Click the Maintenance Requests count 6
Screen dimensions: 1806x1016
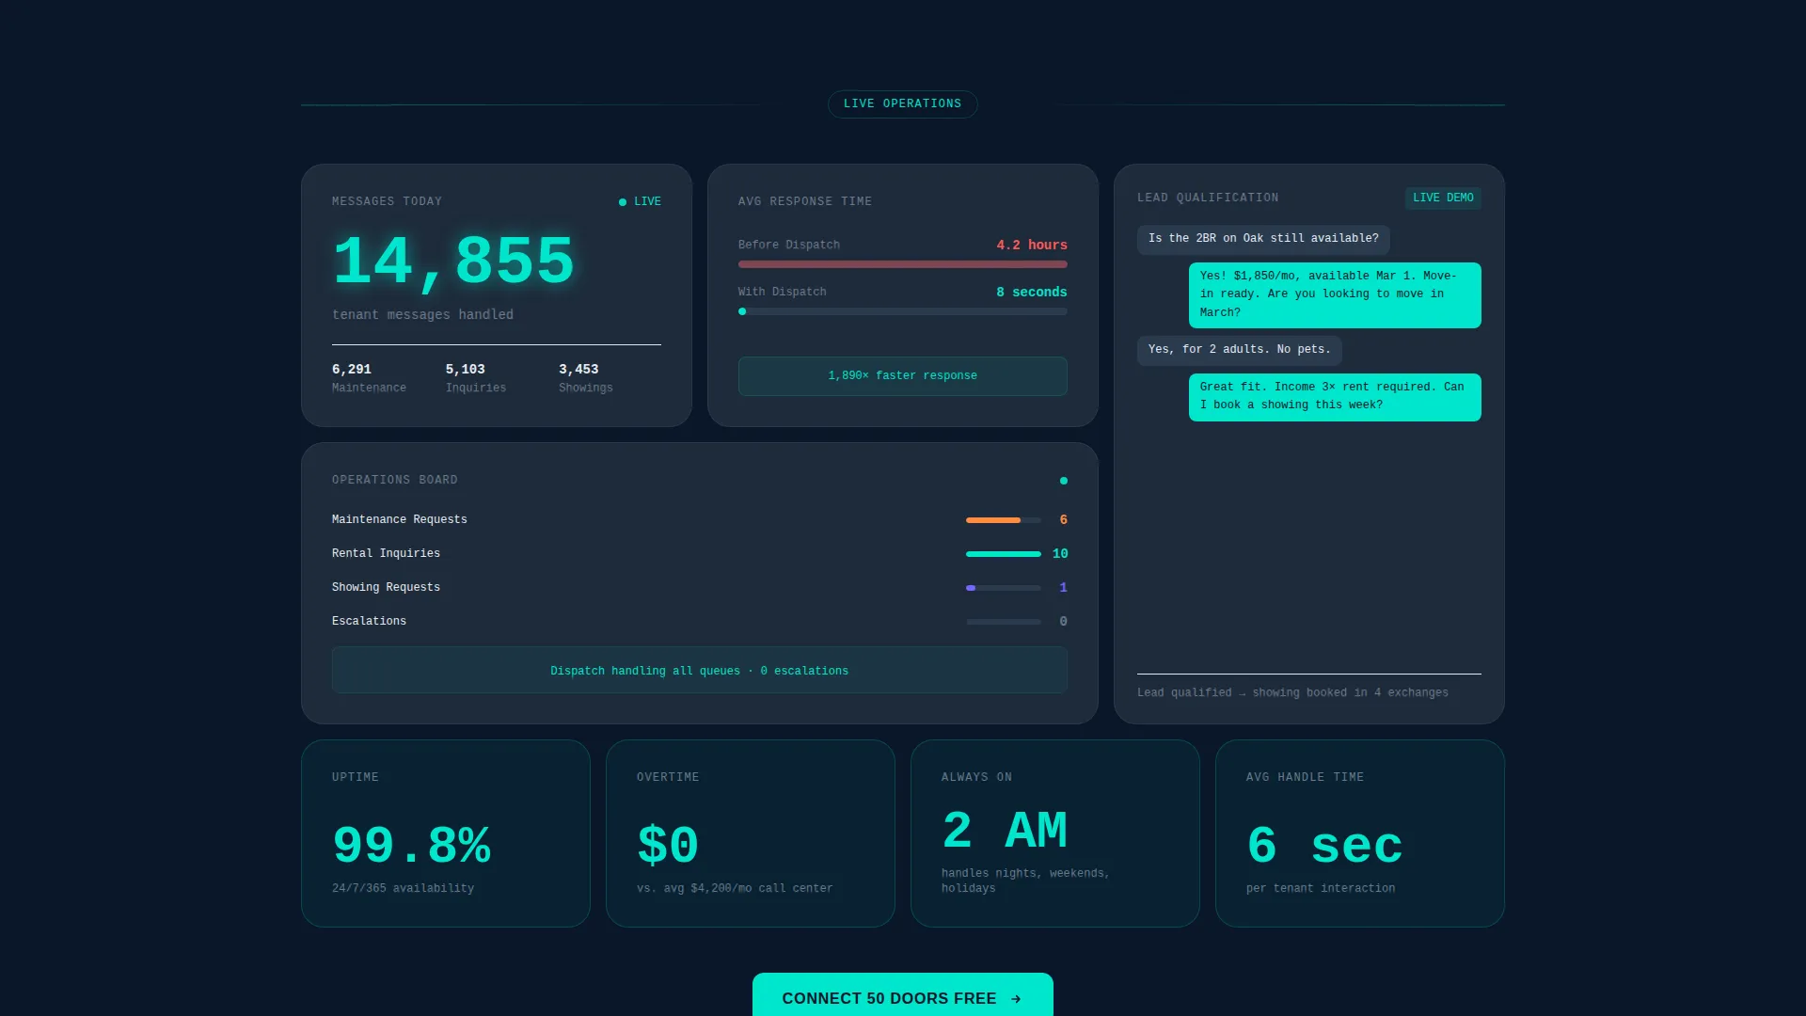coord(1064,520)
